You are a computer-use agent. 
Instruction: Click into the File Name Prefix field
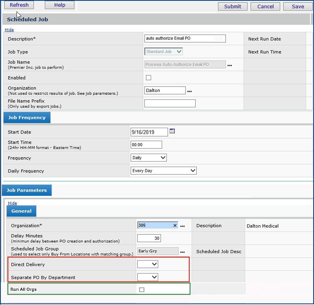(x=170, y=103)
